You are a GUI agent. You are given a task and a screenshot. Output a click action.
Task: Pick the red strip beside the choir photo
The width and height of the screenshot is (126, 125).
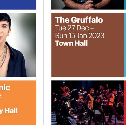point(125,103)
